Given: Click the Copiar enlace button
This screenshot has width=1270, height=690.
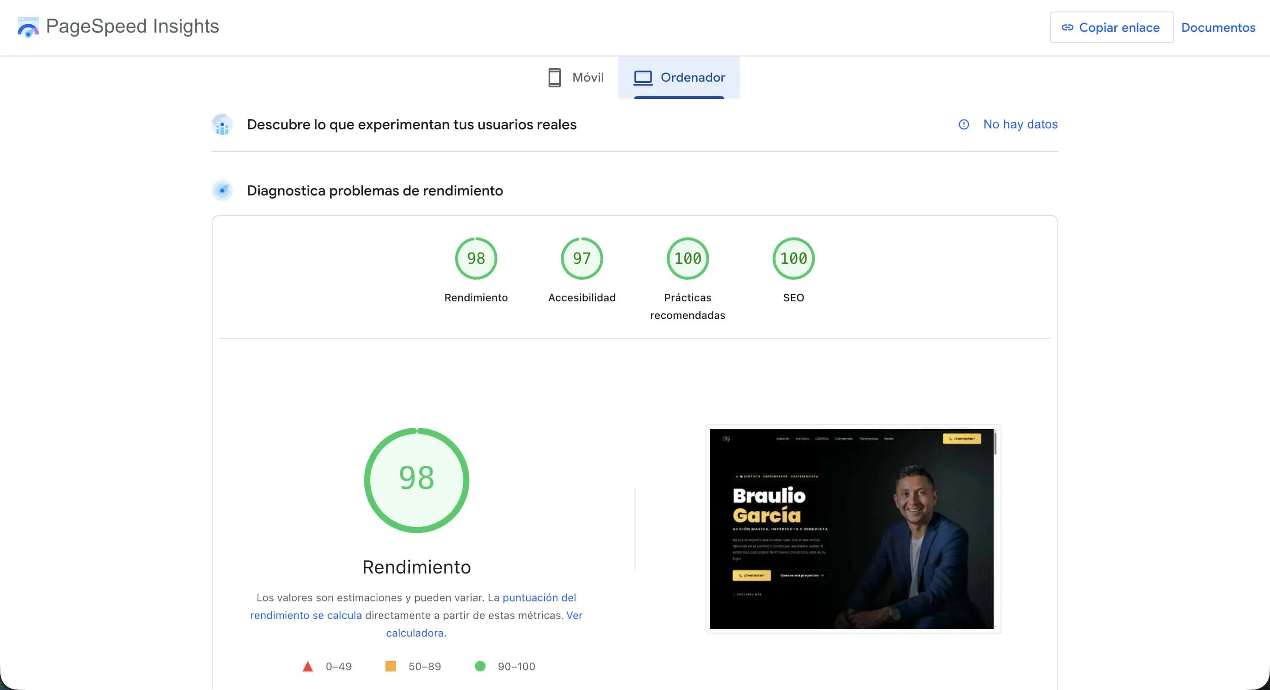Looking at the screenshot, I should point(1112,28).
